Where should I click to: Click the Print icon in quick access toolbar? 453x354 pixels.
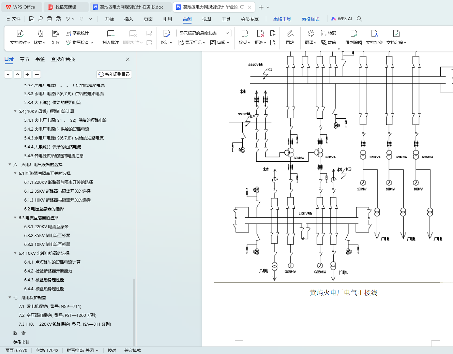pos(49,19)
